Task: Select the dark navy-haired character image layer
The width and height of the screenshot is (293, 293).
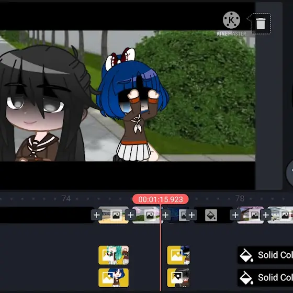Action: click(x=178, y=255)
